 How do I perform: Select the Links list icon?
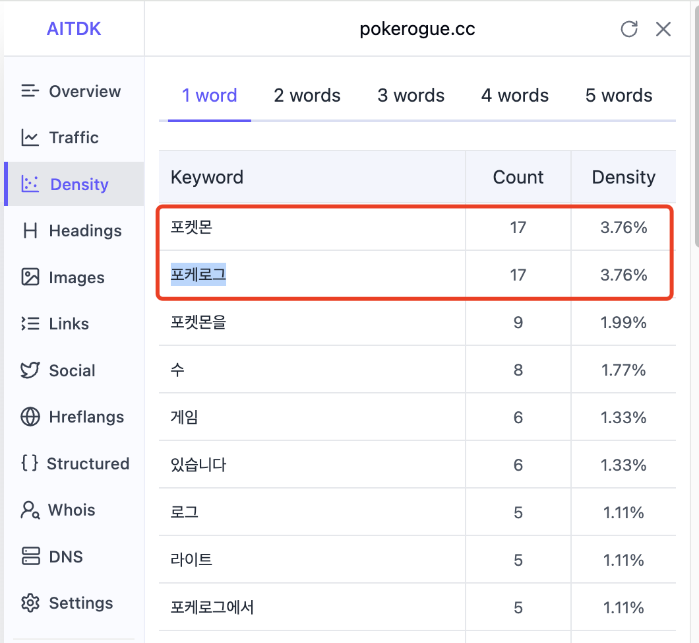pos(30,323)
